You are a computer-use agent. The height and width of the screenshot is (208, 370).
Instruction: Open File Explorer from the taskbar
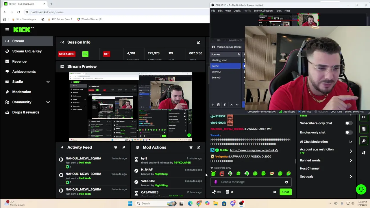216,203
